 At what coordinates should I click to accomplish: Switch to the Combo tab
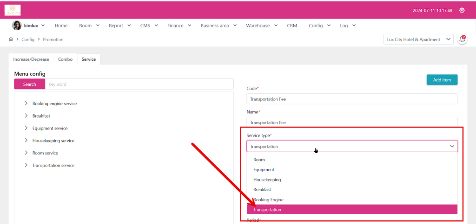click(65, 59)
